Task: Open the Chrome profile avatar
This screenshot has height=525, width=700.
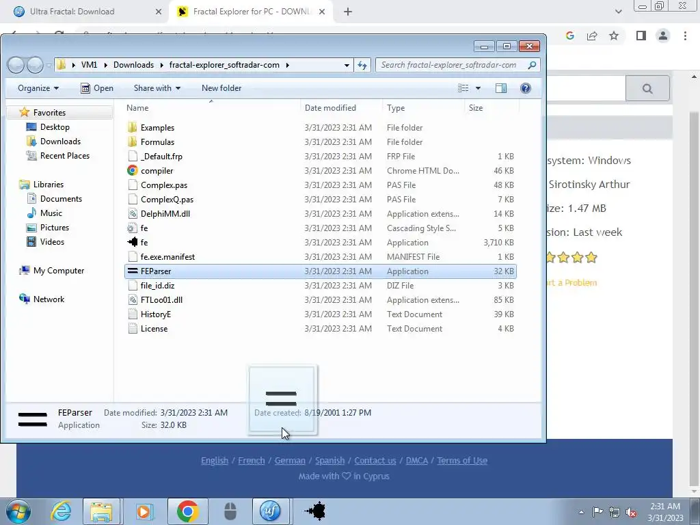Action: tap(663, 36)
